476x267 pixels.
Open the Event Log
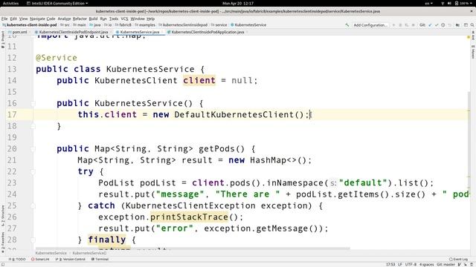pos(458,259)
